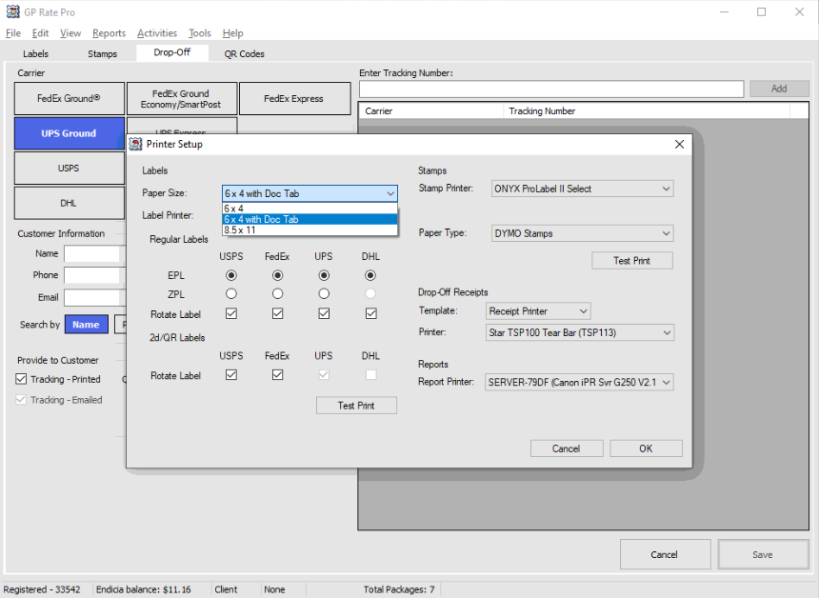Open the Reports menu
The height and width of the screenshot is (598, 819).
click(x=109, y=33)
